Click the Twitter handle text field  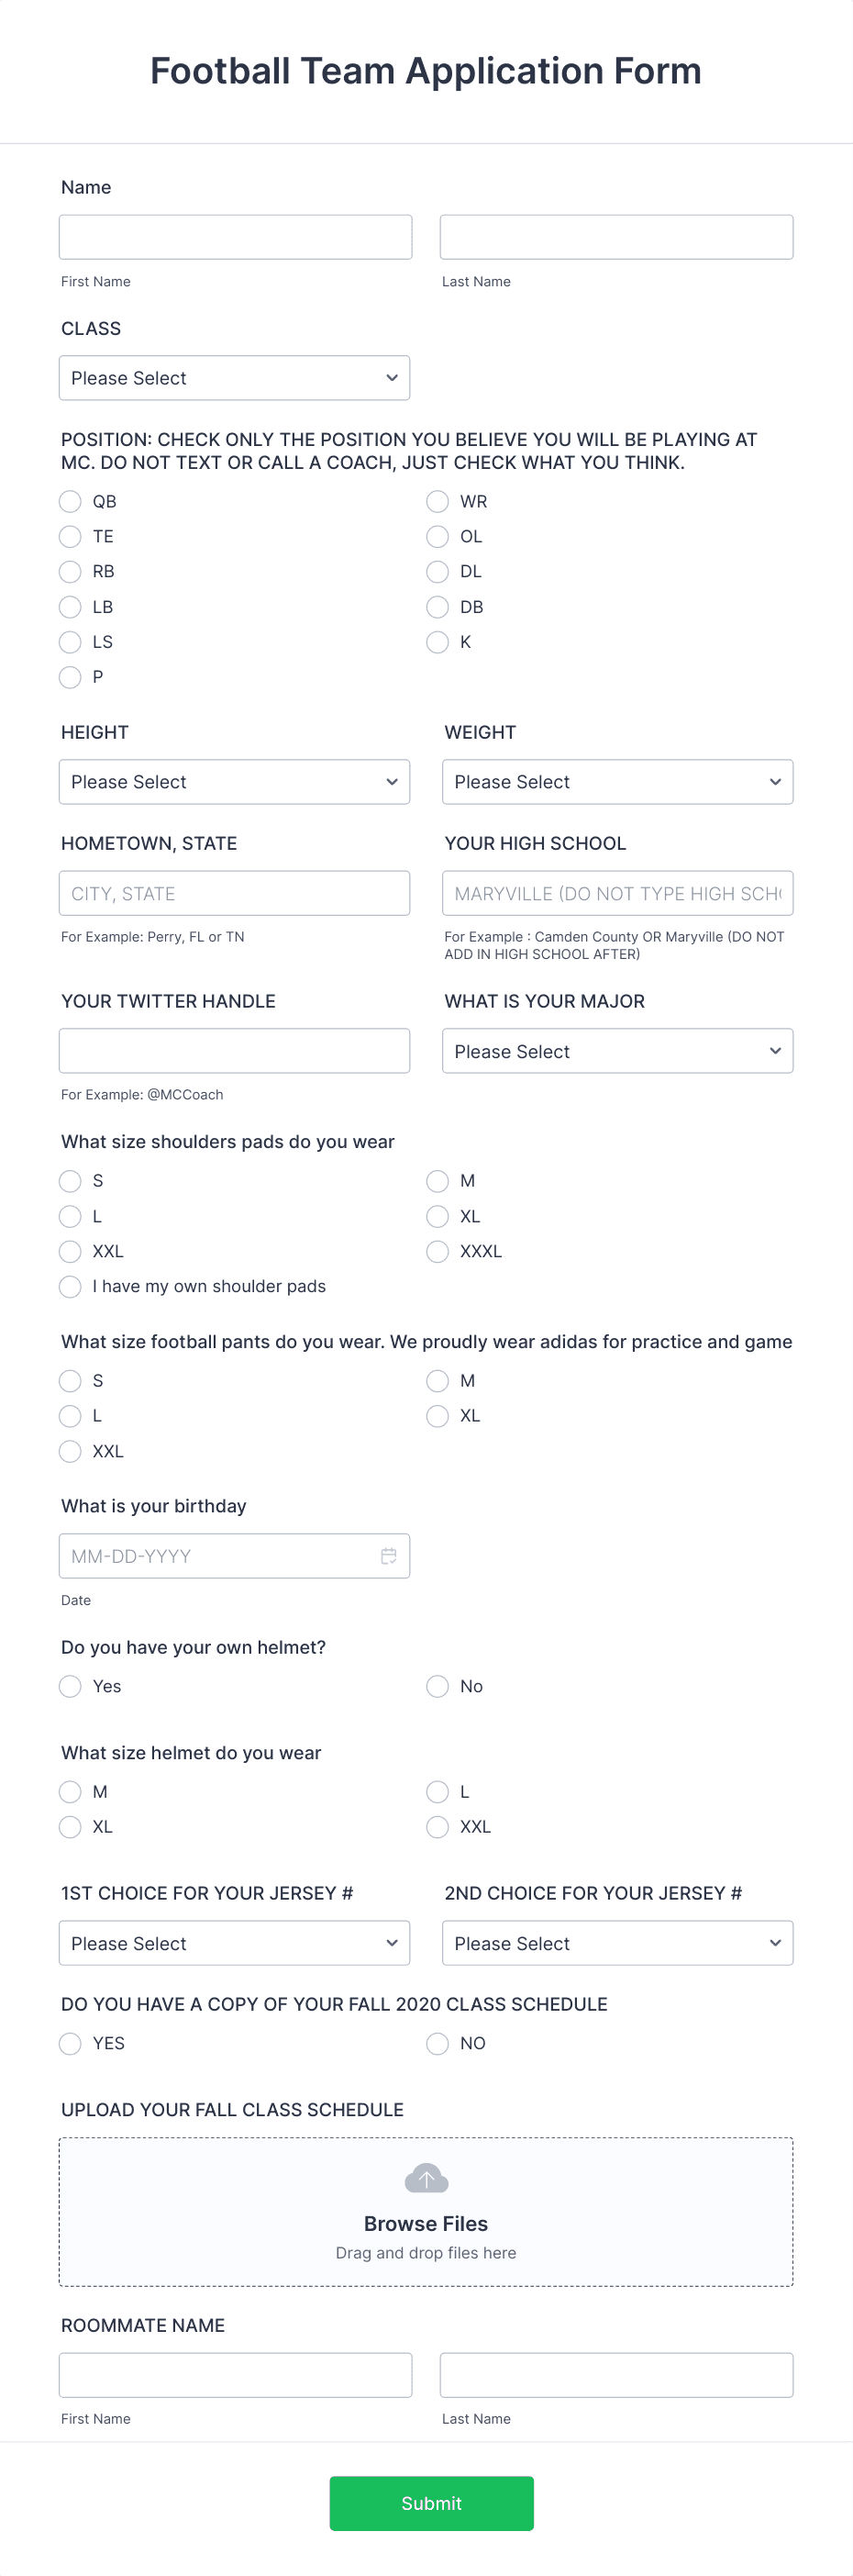pos(234,1051)
